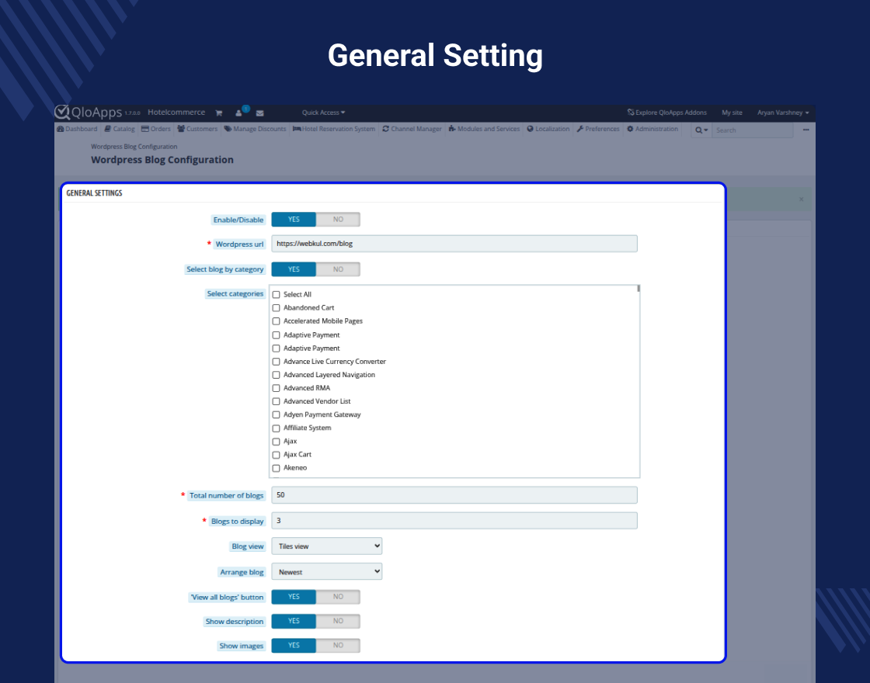This screenshot has height=683, width=870.
Task: Set Show description to YES
Action: point(294,622)
